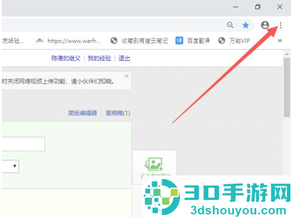Click the add image picture icon
This screenshot has width=291, height=219.
[x=154, y=164]
